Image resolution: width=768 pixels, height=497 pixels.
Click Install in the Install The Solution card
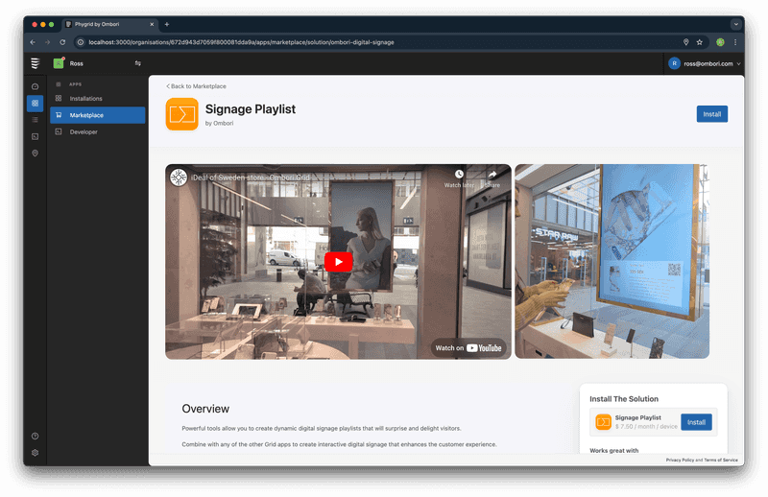click(x=696, y=422)
